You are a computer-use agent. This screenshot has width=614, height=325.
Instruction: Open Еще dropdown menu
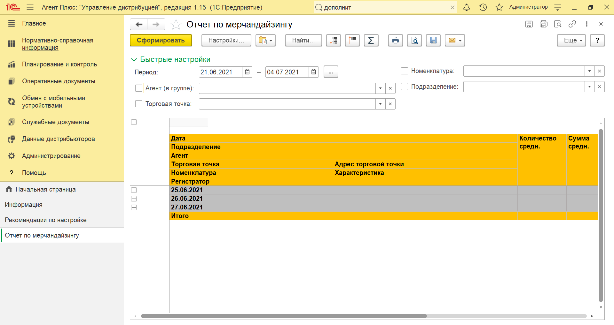(x=571, y=41)
